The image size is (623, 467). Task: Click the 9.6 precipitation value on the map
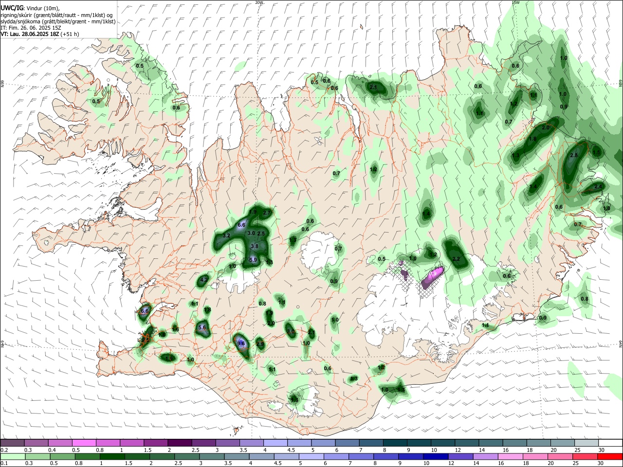click(240, 343)
